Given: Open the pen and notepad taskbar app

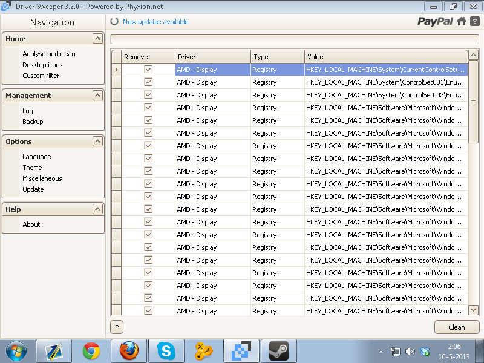Looking at the screenshot, I should coord(54,351).
